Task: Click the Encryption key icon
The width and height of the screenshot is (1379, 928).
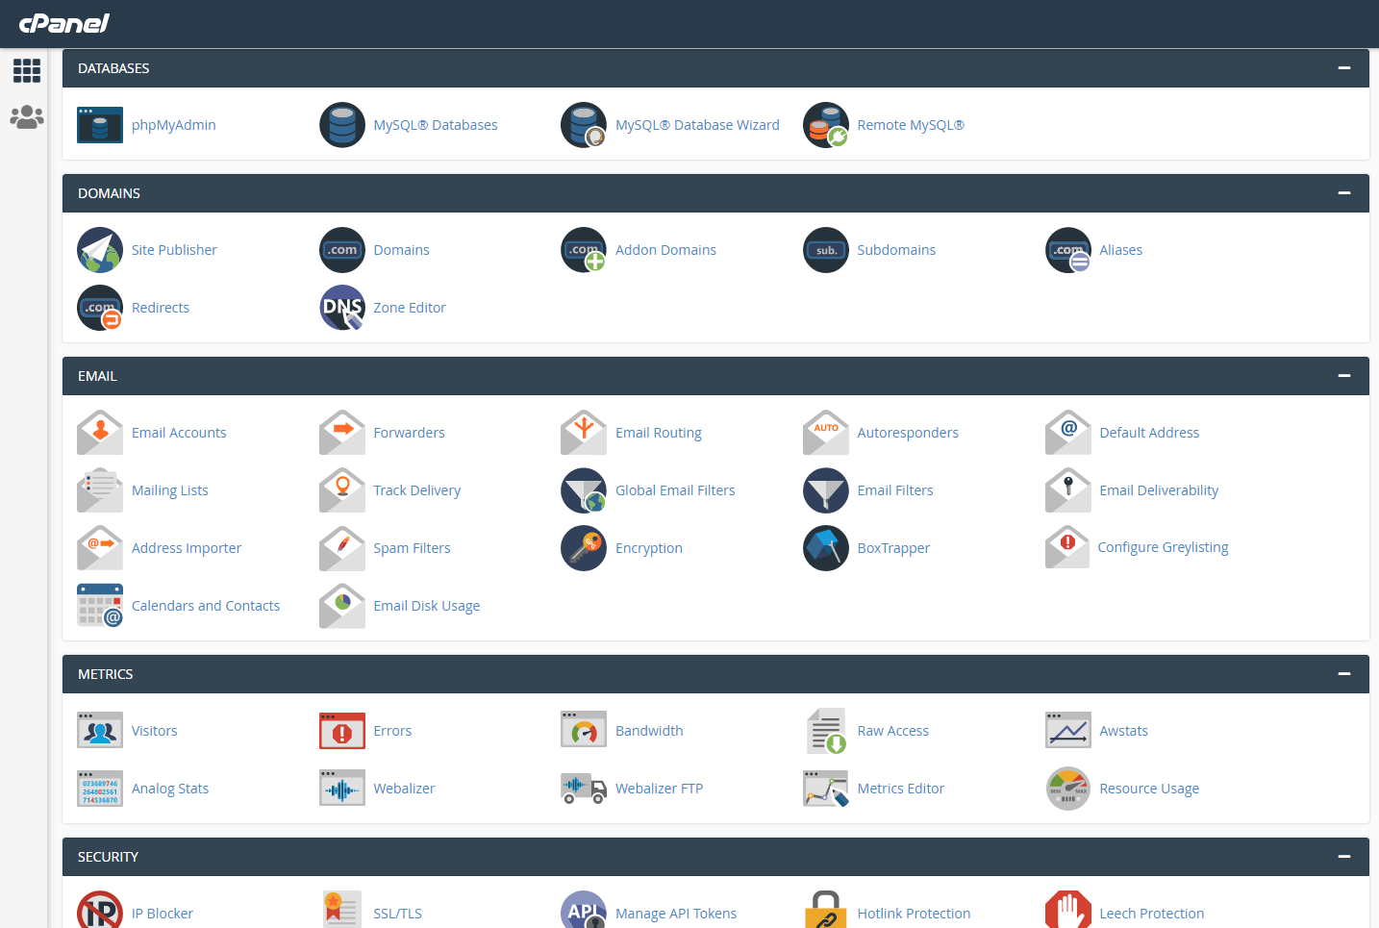Action: (584, 548)
